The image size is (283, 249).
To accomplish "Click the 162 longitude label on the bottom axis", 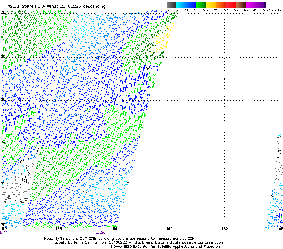I will [225, 229].
